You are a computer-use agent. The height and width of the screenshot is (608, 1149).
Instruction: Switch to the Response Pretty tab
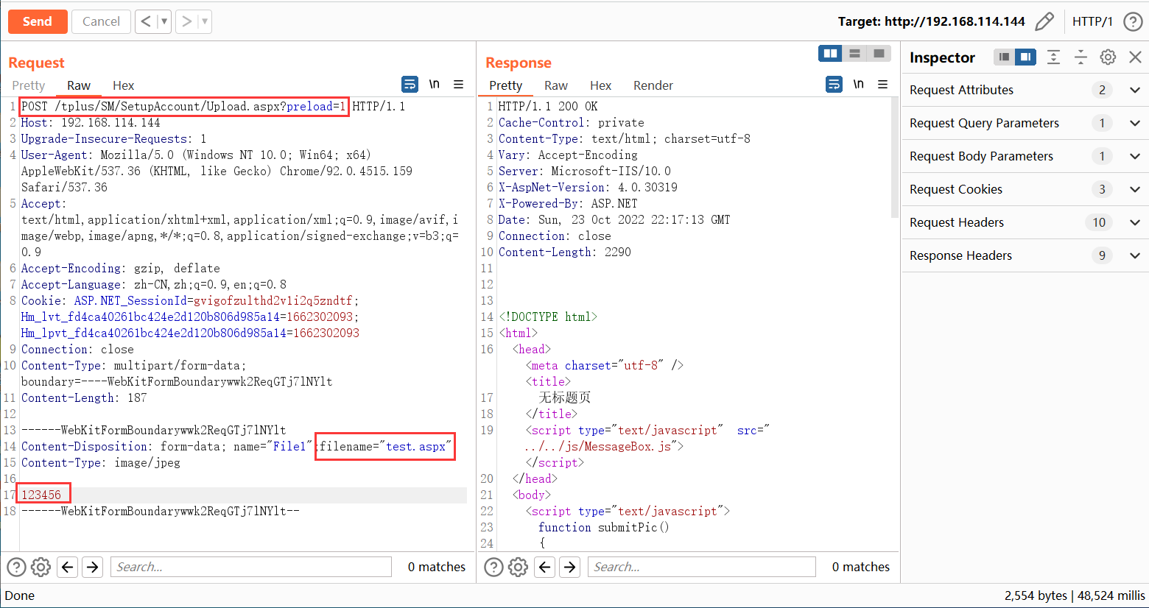click(506, 85)
